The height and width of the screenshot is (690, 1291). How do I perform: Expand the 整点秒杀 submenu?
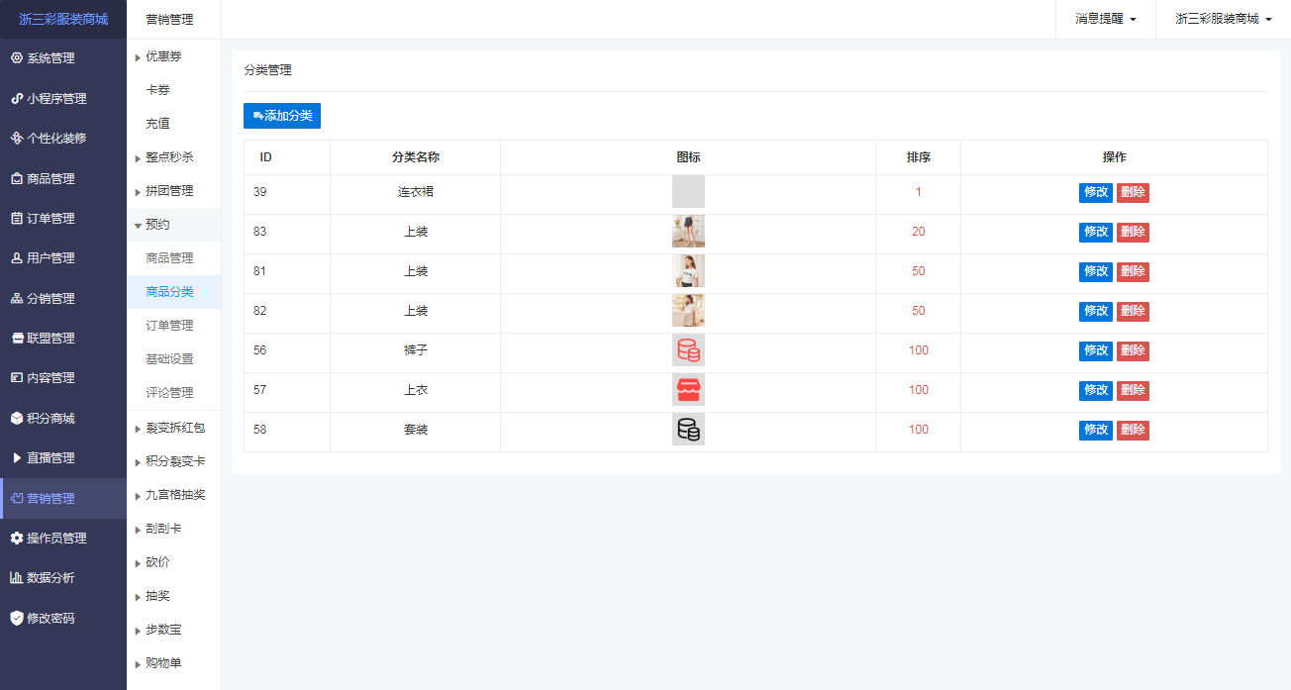173,157
